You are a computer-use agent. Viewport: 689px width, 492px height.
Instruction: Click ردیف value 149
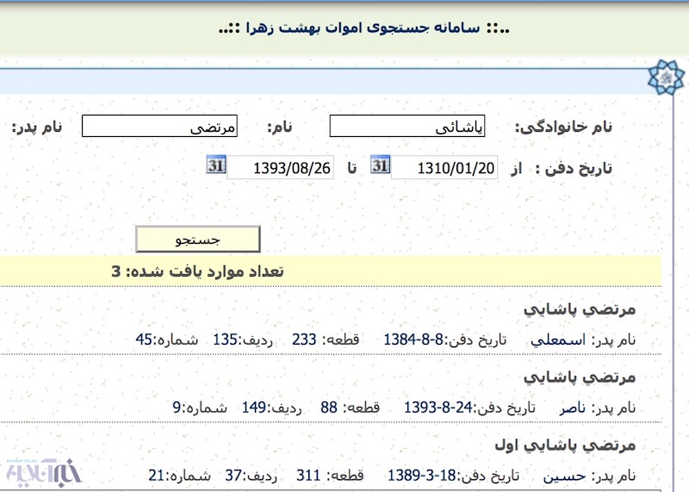click(253, 408)
